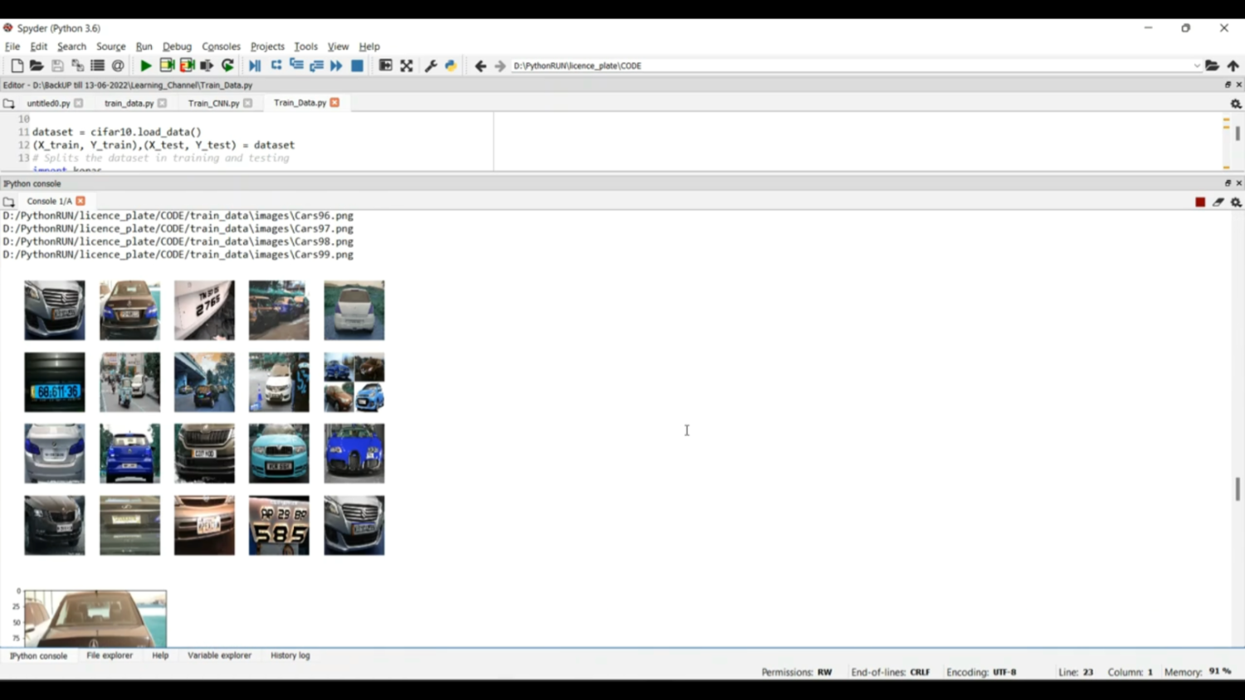Toggle fullscreen mode from the toolbar
The width and height of the screenshot is (1245, 700).
406,66
